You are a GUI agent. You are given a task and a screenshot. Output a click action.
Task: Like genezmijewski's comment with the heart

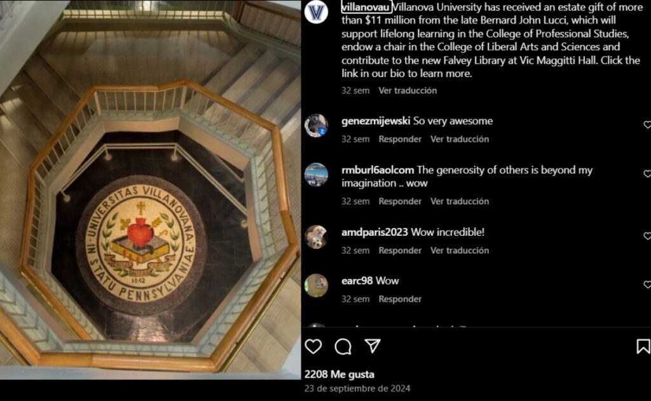click(647, 125)
